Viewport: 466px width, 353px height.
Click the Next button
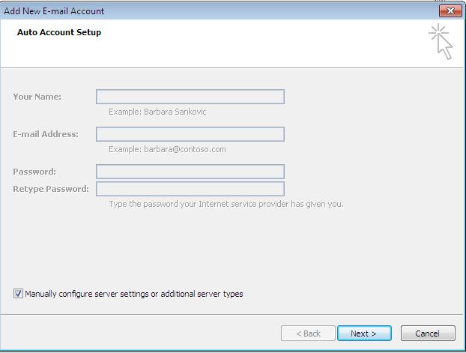[x=364, y=334]
